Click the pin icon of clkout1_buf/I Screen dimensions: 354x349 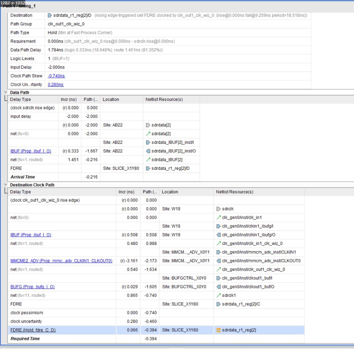(x=218, y=278)
